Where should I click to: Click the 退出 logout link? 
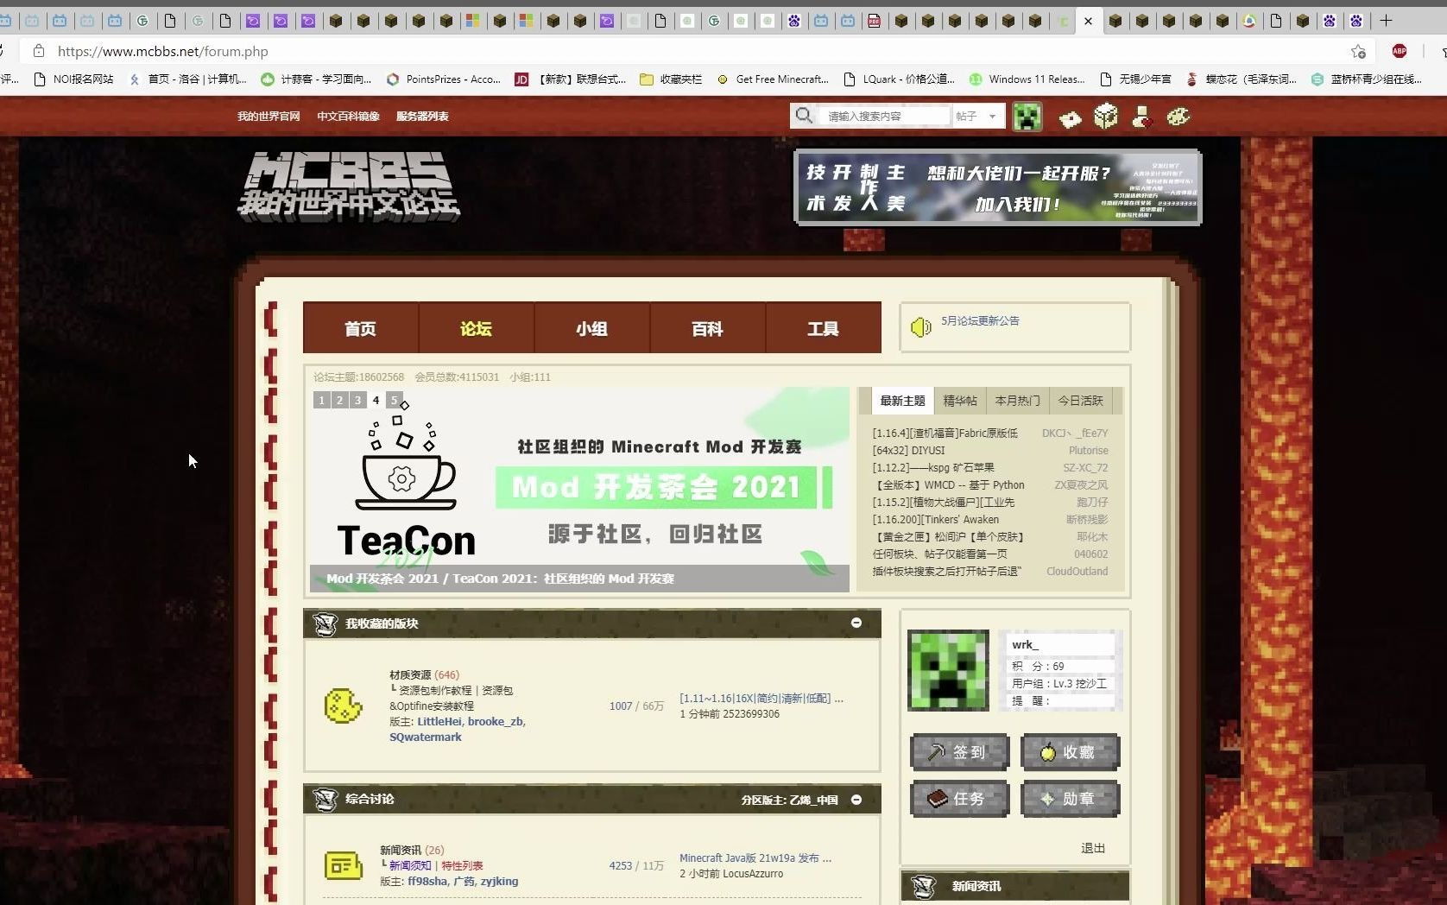point(1092,848)
